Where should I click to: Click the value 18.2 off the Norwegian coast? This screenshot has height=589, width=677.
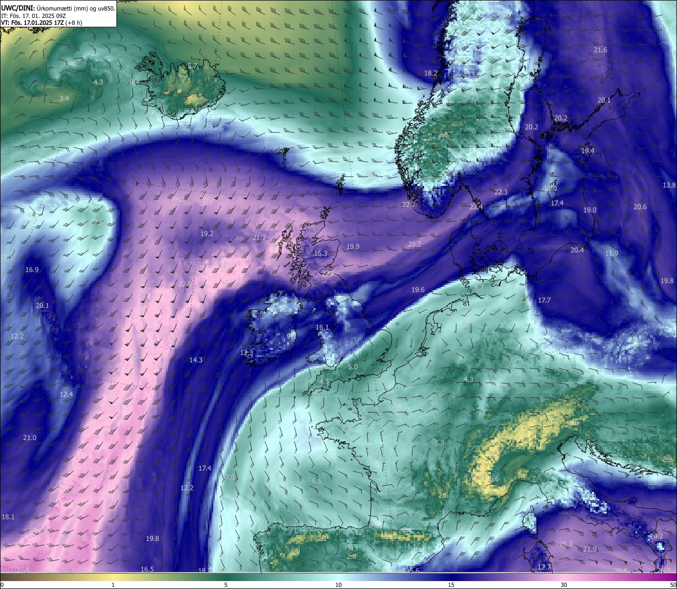[x=431, y=73]
